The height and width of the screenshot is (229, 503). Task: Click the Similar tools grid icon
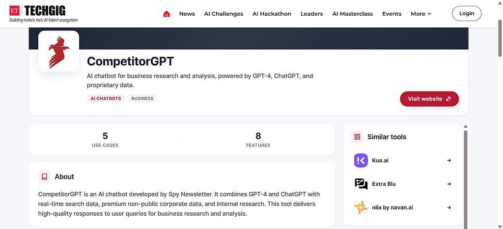click(x=358, y=137)
